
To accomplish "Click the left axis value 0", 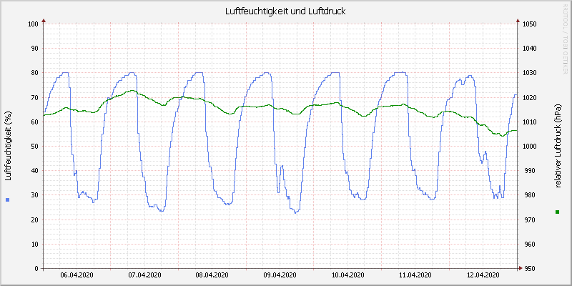I will click(x=36, y=269).
